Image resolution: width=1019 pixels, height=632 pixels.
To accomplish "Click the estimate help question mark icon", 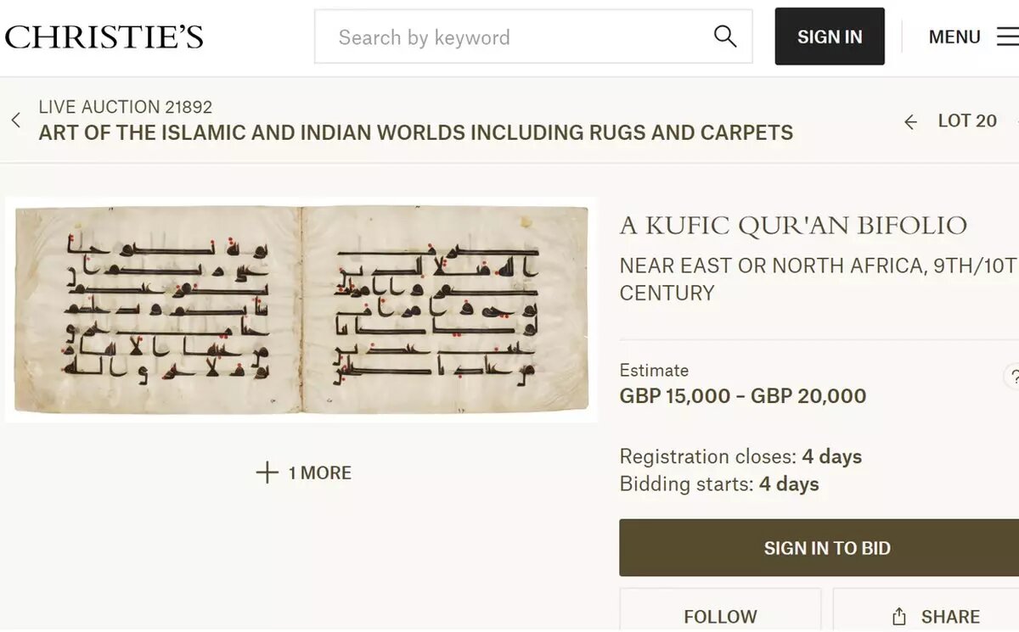I will [x=1013, y=377].
